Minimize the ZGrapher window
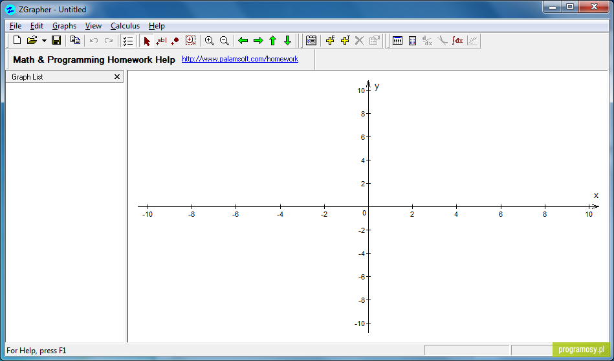 [553, 6]
